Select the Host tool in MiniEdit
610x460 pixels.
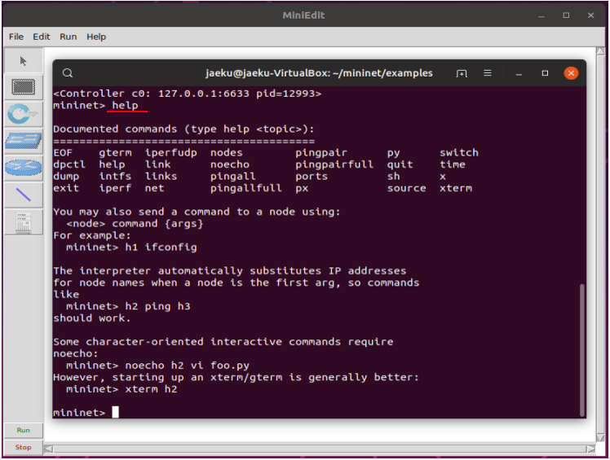pos(23,87)
